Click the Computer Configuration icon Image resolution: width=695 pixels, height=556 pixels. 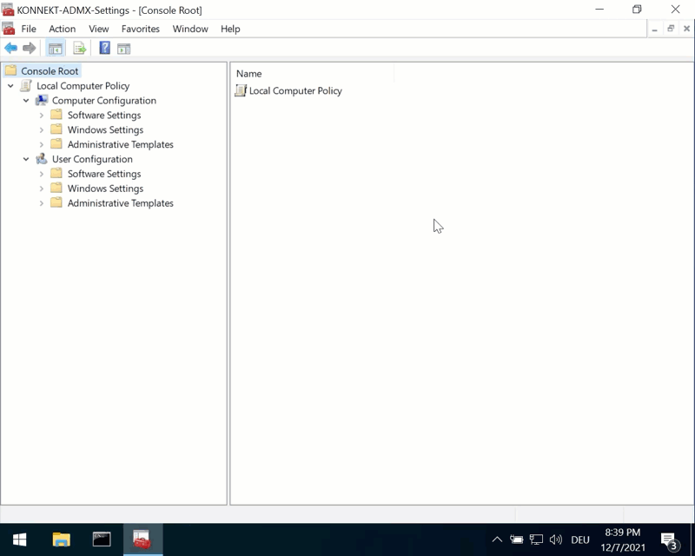tap(42, 100)
